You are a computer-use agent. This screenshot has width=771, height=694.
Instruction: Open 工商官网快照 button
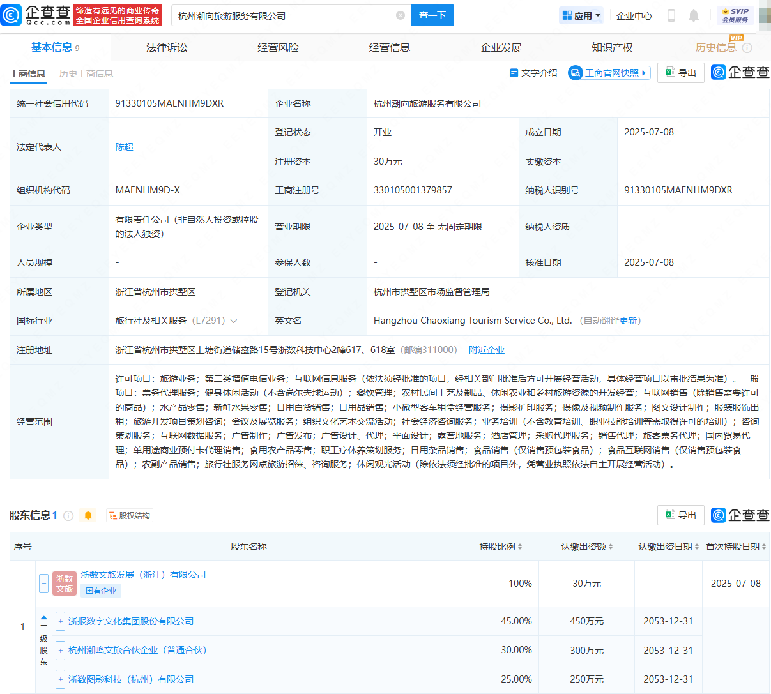tap(609, 73)
